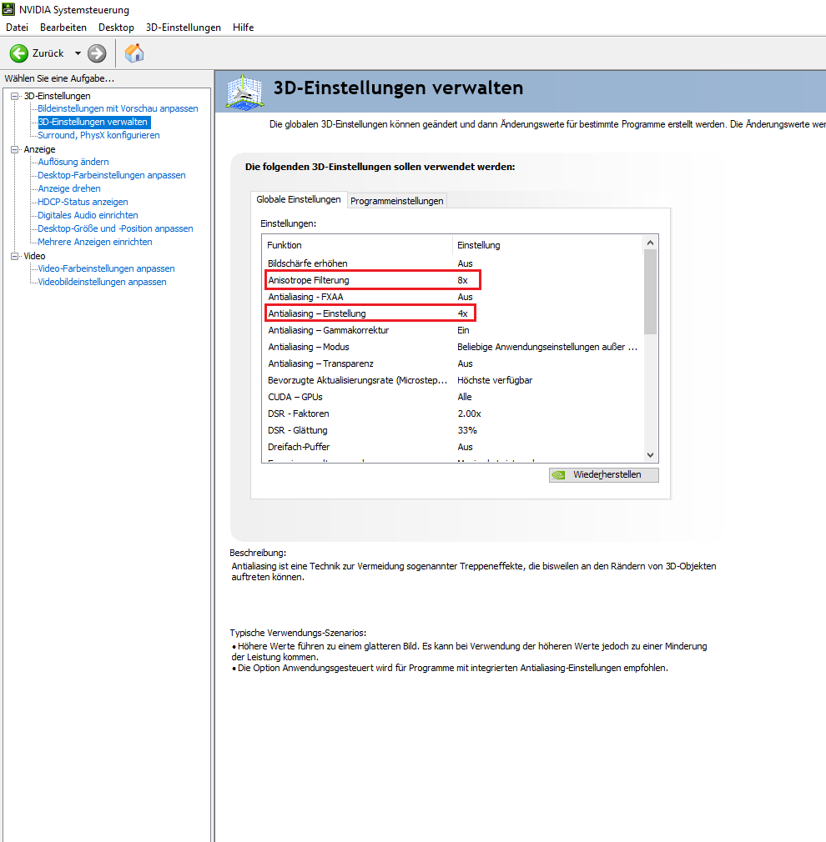Screen dimensions: 826x842
Task: Click the Funktion column header
Action: point(357,245)
